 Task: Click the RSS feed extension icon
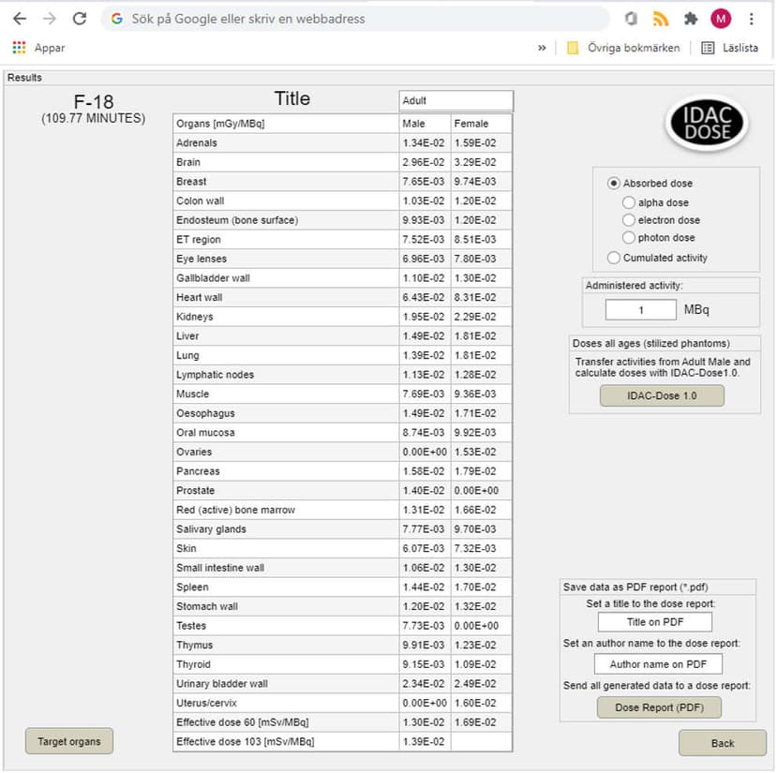click(661, 19)
